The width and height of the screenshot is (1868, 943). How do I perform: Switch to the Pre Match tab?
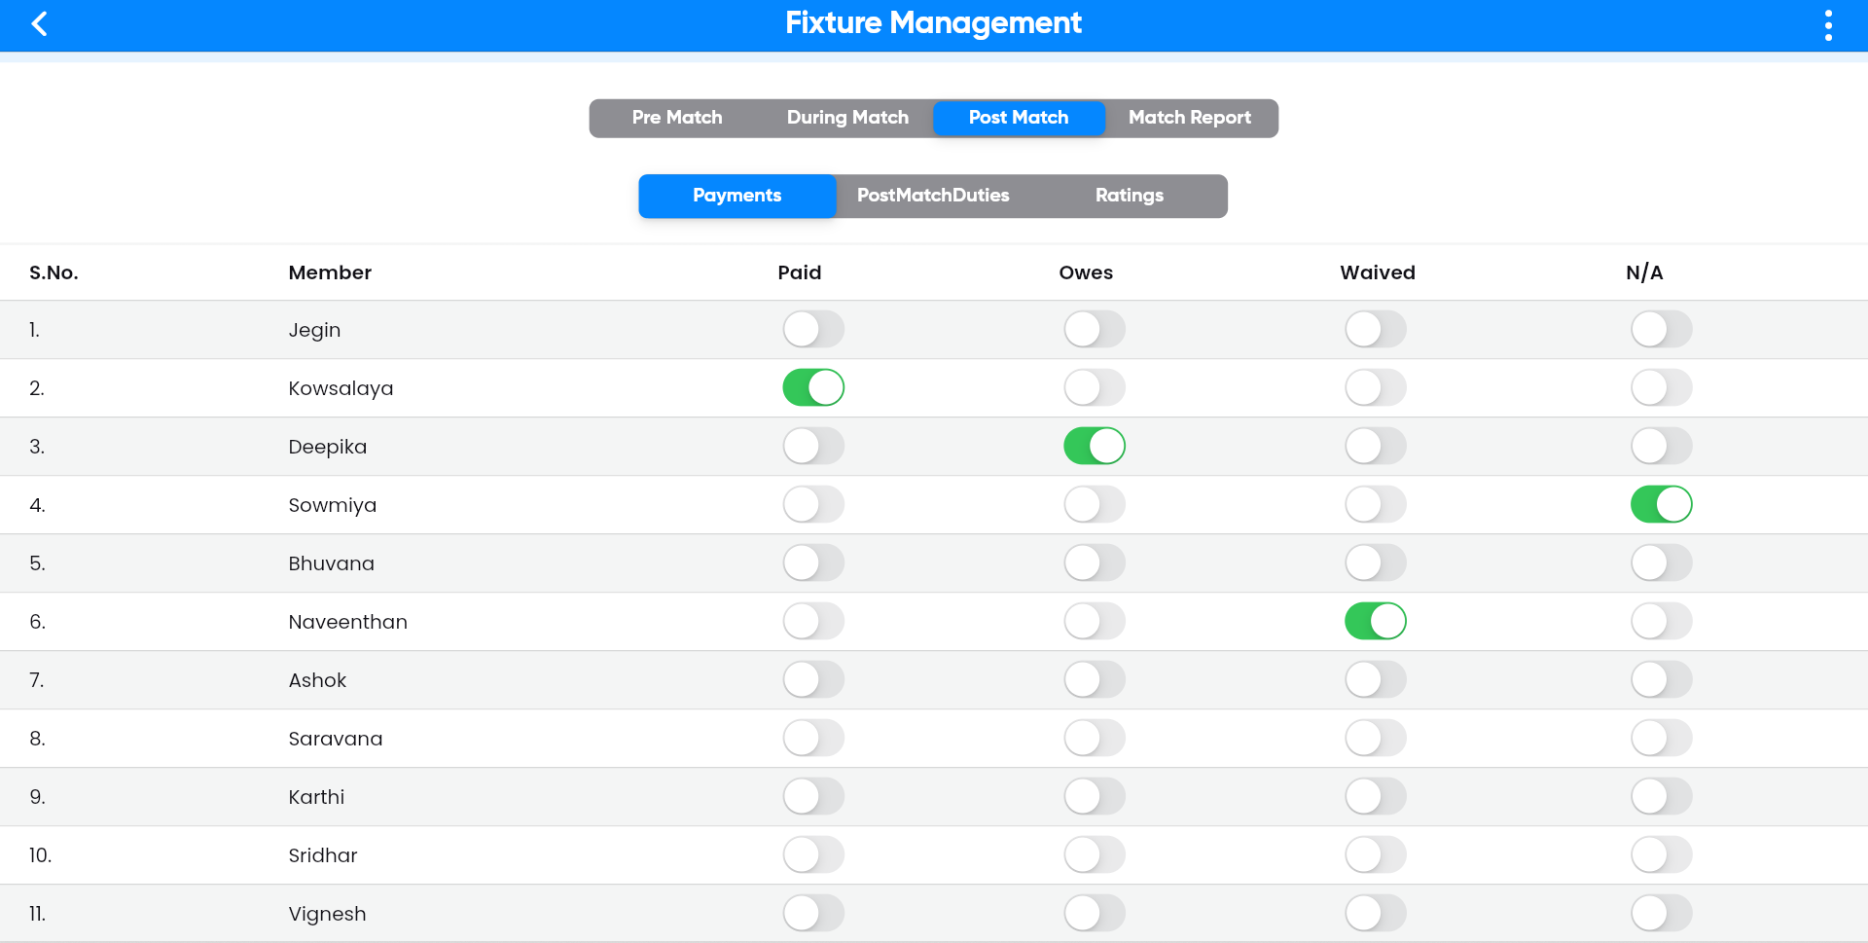click(676, 118)
